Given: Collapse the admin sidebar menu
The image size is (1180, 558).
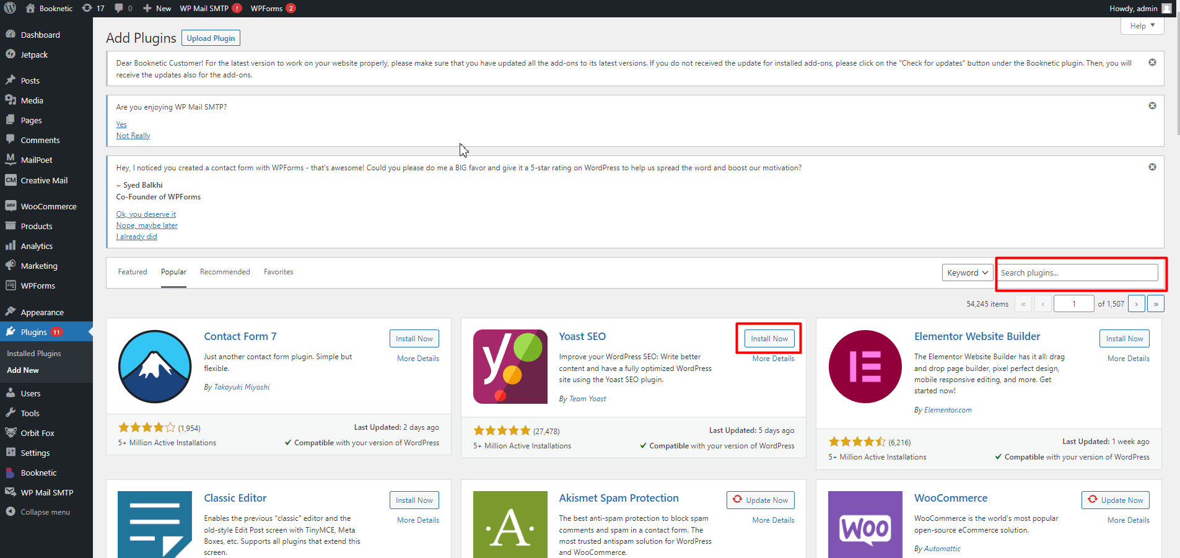Looking at the screenshot, I should tap(45, 512).
